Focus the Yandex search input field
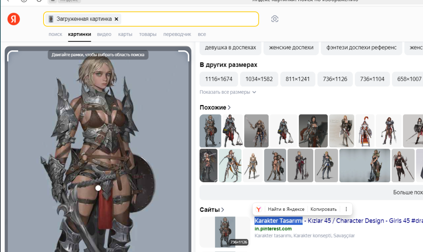 [x=151, y=19]
